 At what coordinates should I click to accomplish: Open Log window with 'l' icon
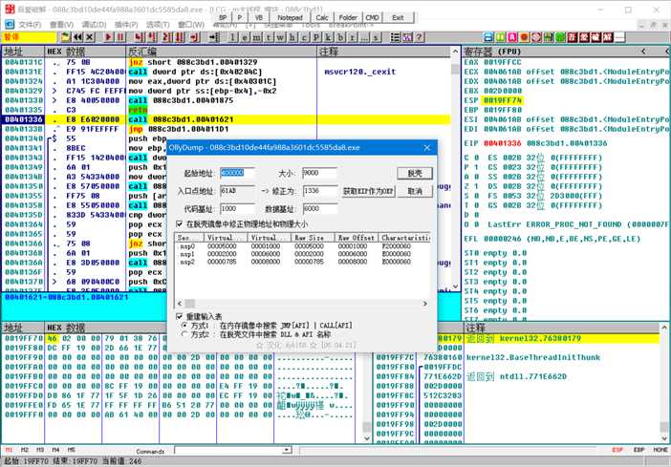pos(232,37)
